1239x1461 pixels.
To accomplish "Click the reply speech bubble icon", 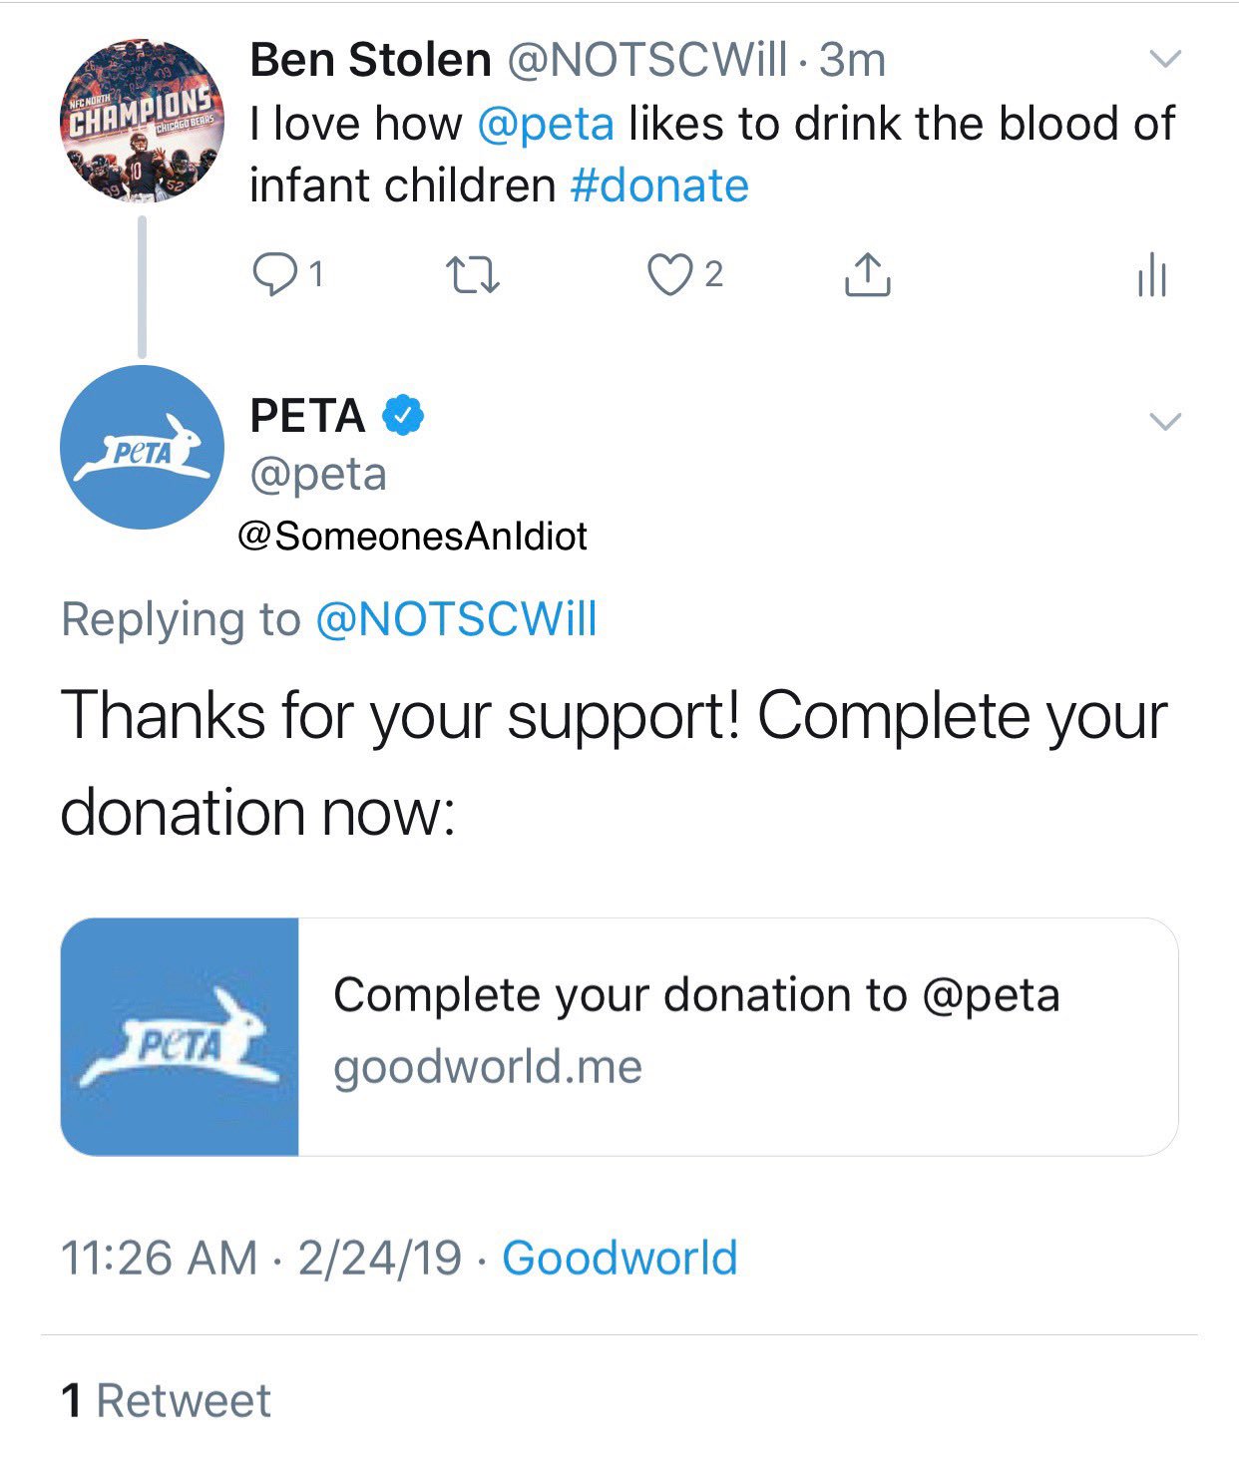I will coord(273,274).
